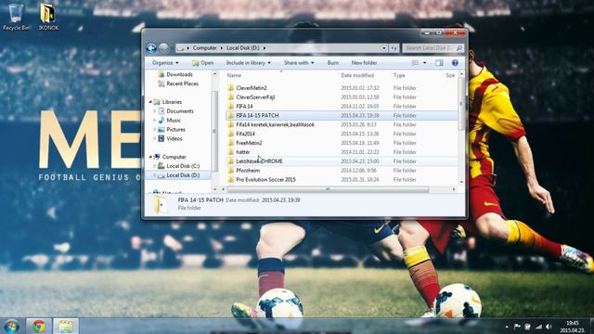Open Explorer help question mark
594x334 pixels.
coord(455,63)
